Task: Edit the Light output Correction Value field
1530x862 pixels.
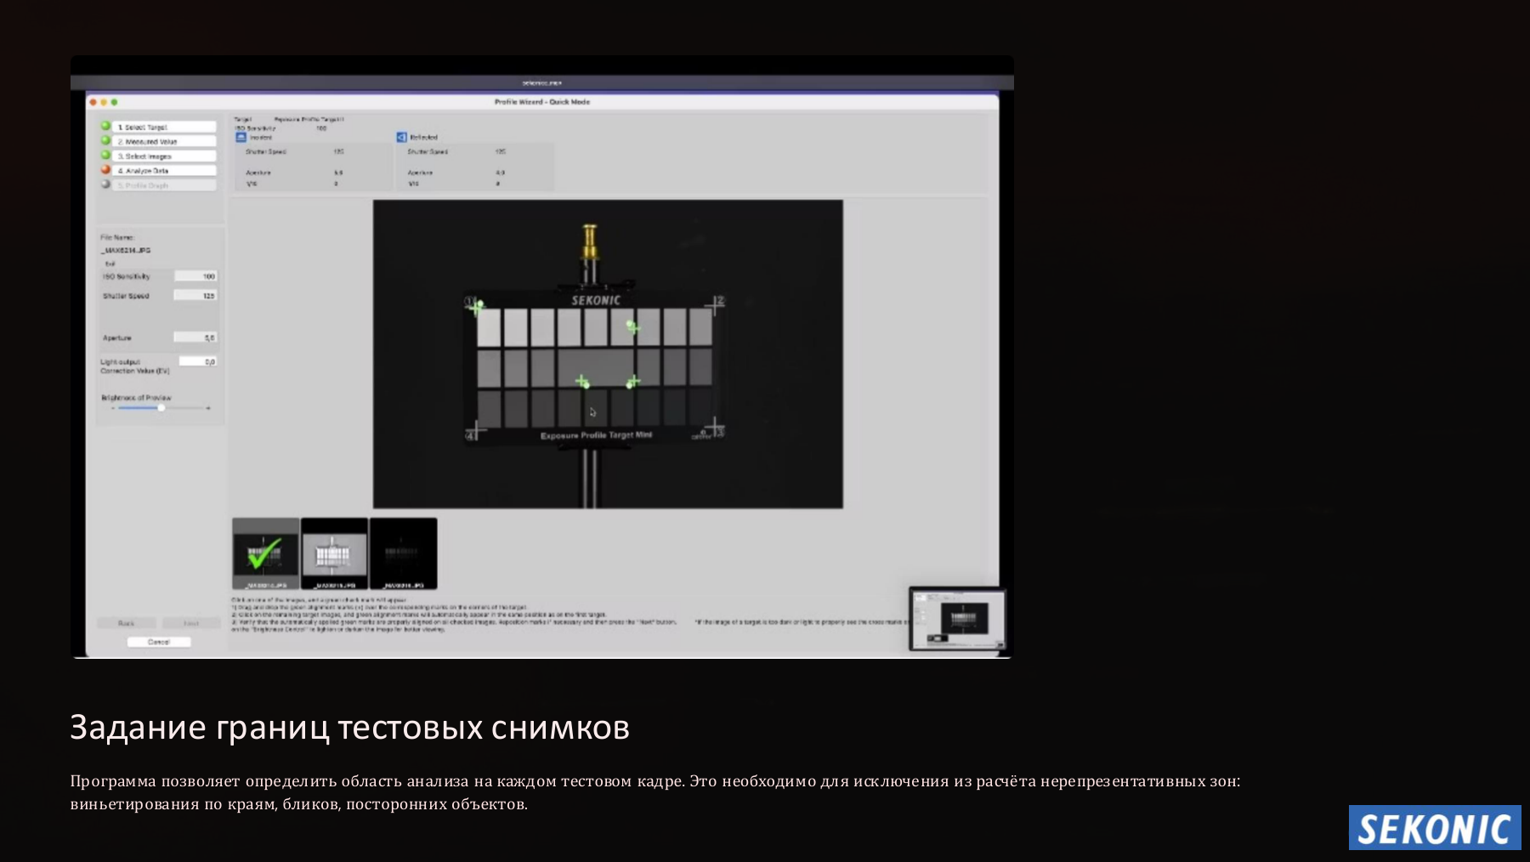Action: (198, 361)
